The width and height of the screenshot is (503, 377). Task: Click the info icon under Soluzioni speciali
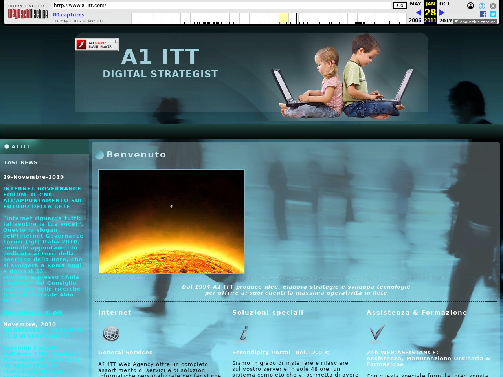(x=244, y=334)
